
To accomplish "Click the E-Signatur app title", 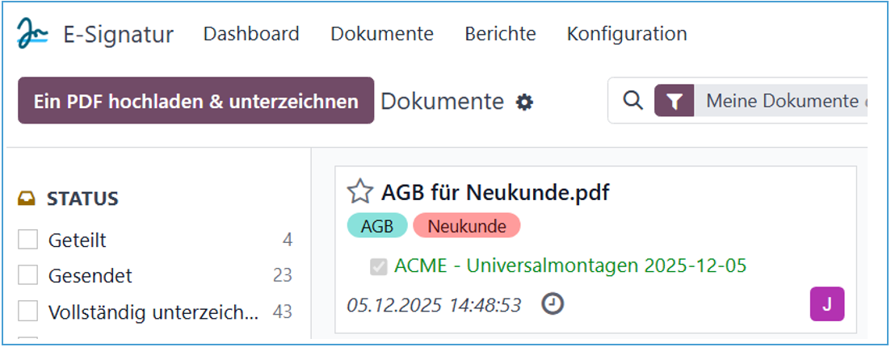I will point(118,35).
